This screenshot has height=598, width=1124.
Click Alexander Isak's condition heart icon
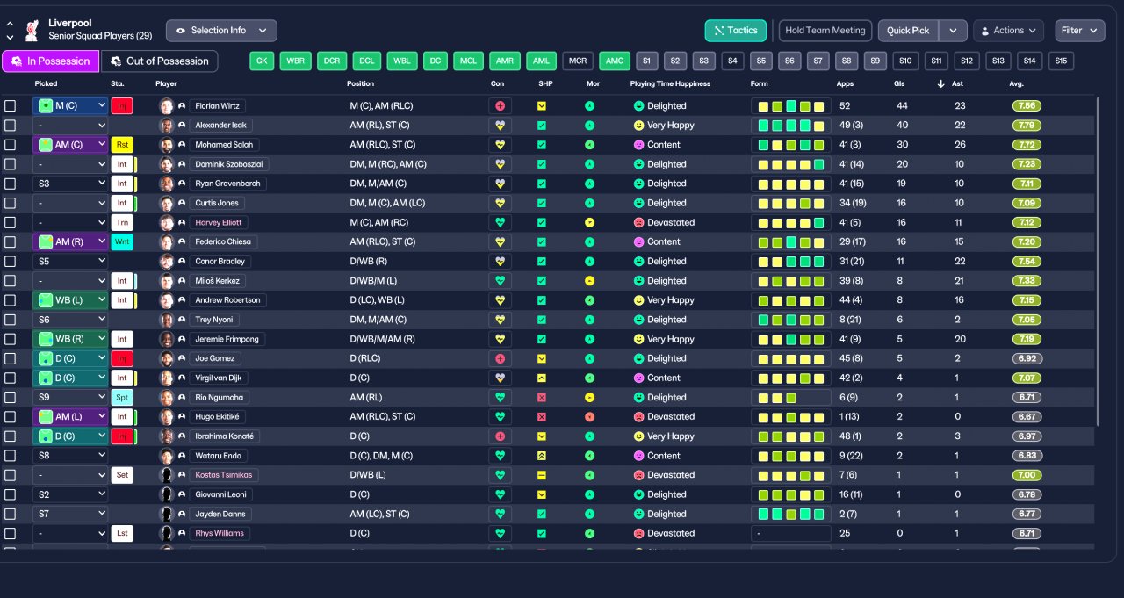(x=501, y=125)
